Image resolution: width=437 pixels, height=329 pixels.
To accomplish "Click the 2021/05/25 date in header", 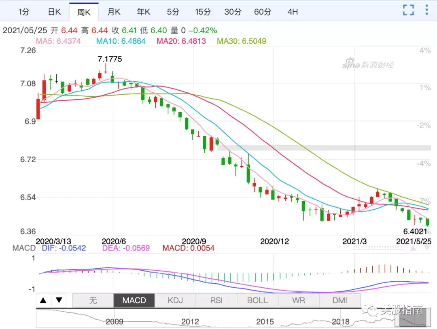I will 25,30.
